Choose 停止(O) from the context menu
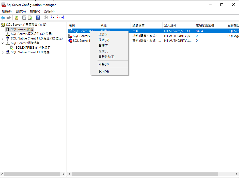This screenshot has width=239, height=178. [x=104, y=40]
